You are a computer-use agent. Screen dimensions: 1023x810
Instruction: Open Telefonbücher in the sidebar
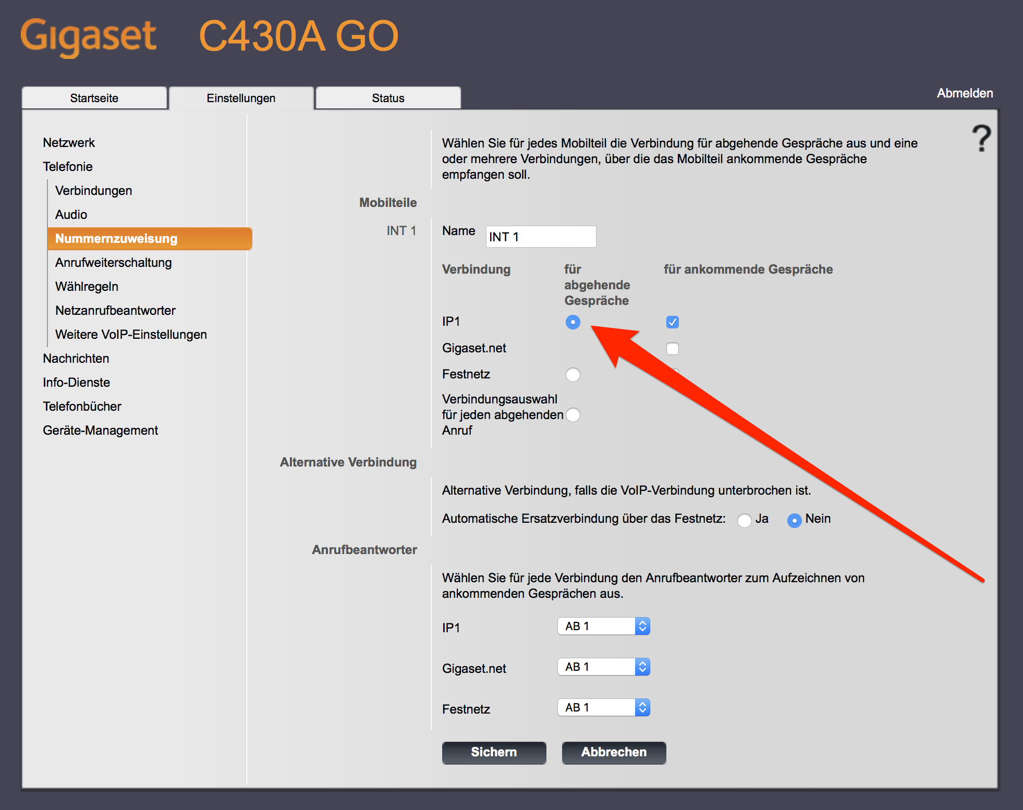click(x=82, y=407)
